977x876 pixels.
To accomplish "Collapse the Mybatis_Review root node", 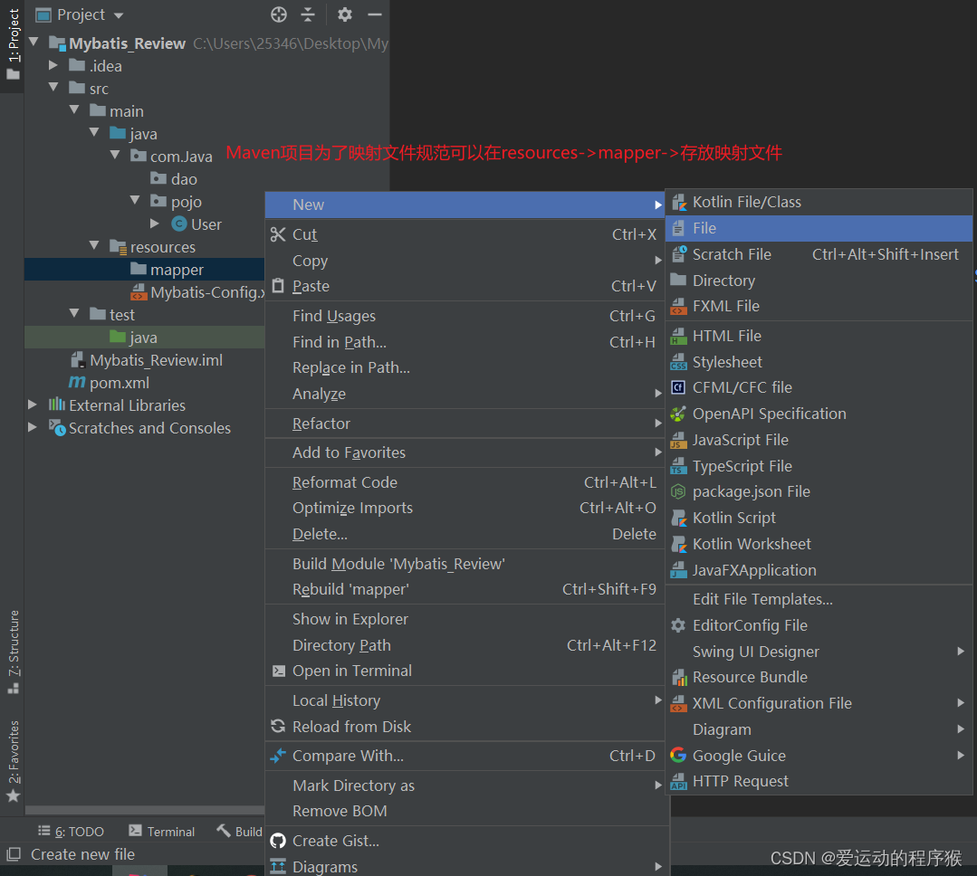I will [x=34, y=43].
